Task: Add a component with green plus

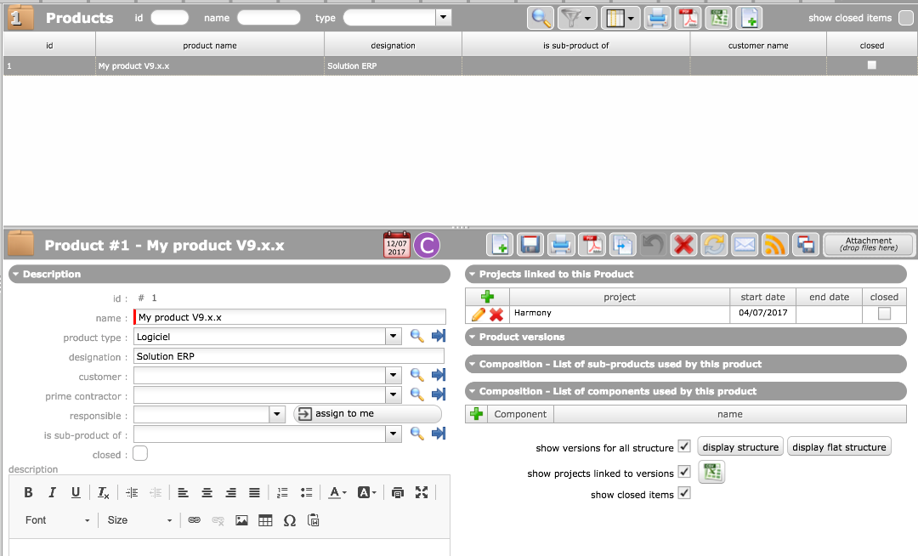Action: (x=477, y=414)
